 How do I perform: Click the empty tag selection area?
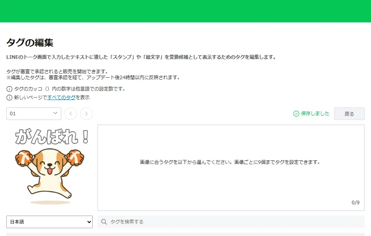pyautogui.click(x=231, y=168)
